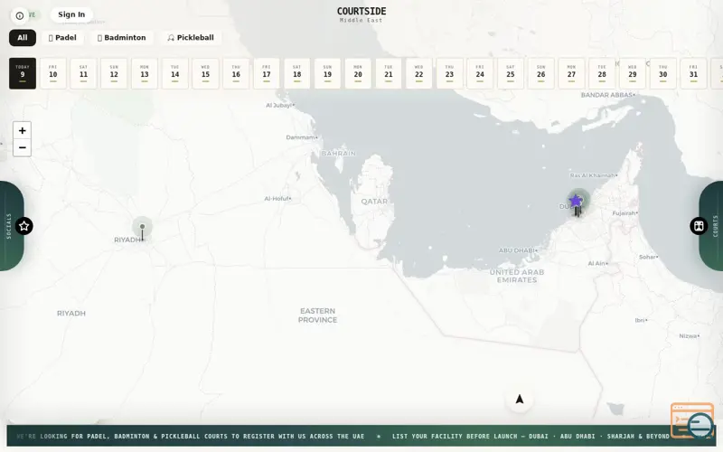723x452 pixels.
Task: Click the ABU DHABI map label
Action: pos(516,250)
